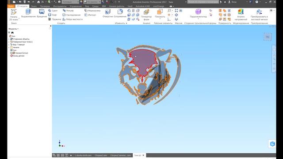Switch to the Сборка1.iam document tab
This screenshot has height=159, width=283.
click(101, 155)
